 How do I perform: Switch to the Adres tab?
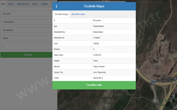click(11, 4)
